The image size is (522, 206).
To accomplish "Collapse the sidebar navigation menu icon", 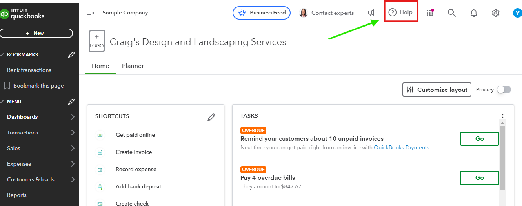I will (x=90, y=13).
